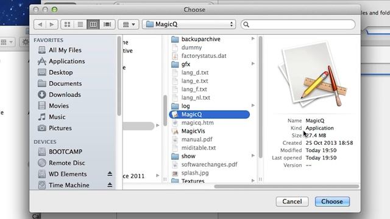Expand the gfx folder arrow
The width and height of the screenshot is (390, 219).
(253, 64)
